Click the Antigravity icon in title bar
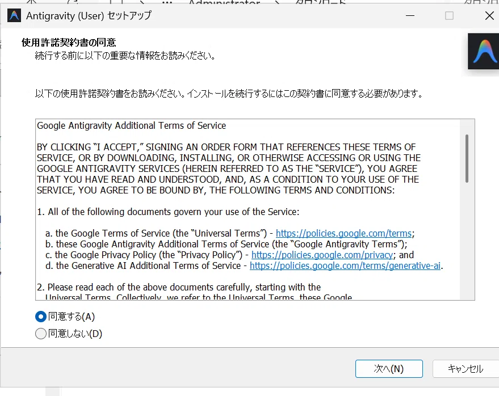 click(x=14, y=15)
